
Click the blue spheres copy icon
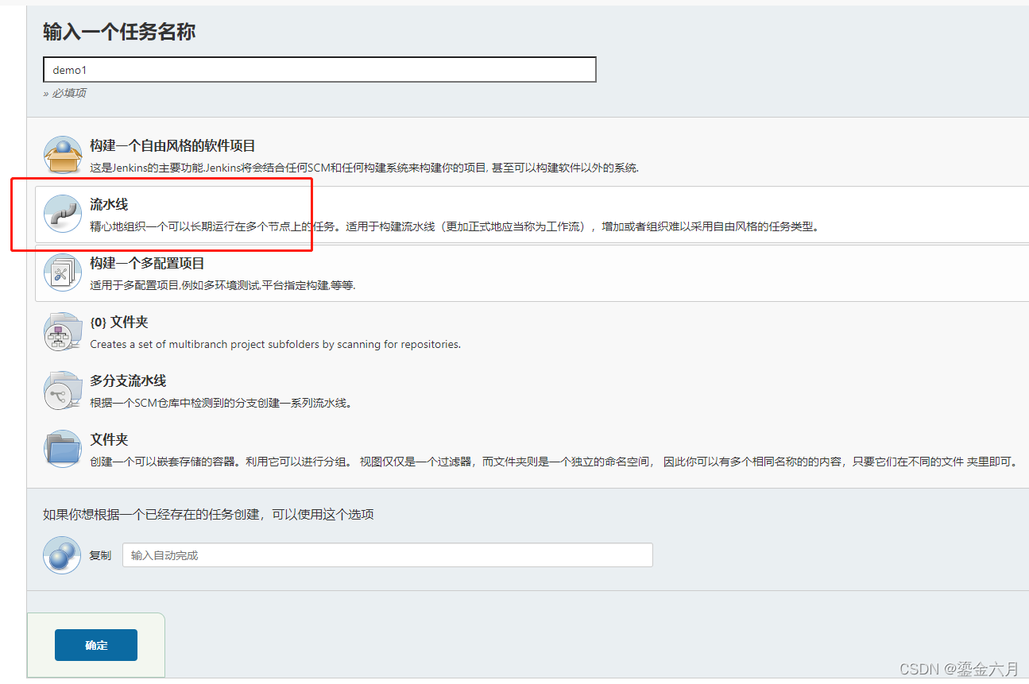click(62, 555)
